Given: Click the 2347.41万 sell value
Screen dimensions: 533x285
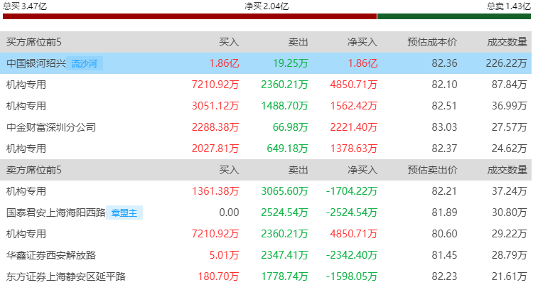Looking at the screenshot, I should [284, 255].
